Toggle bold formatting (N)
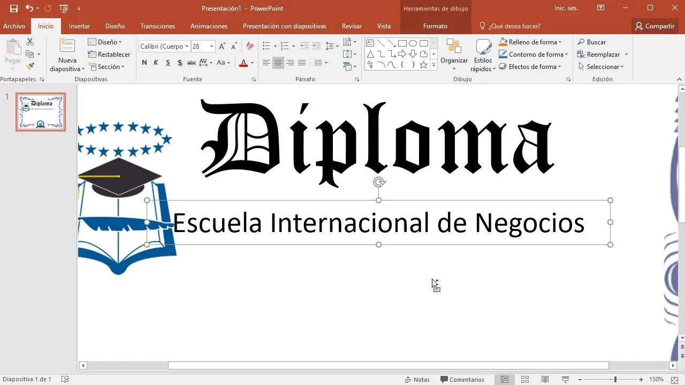The height and width of the screenshot is (385, 685). coord(144,63)
